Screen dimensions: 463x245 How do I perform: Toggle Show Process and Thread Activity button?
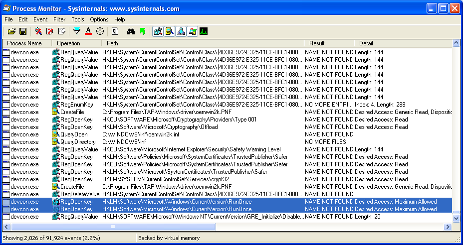(x=193, y=31)
